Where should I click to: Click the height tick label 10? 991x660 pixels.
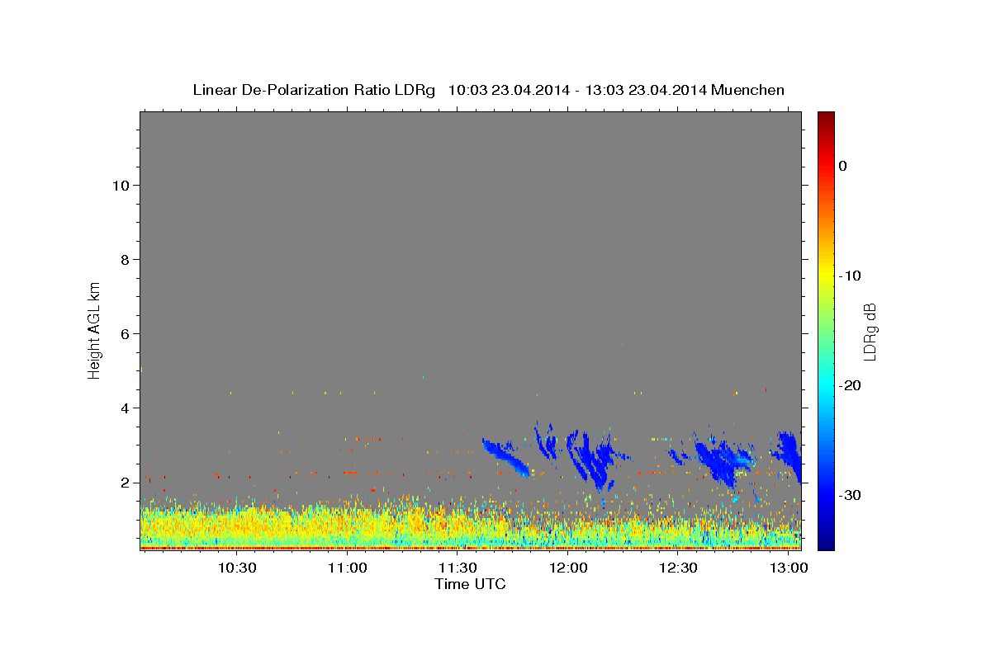coord(121,185)
